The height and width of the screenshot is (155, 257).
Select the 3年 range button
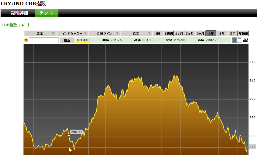(222, 33)
